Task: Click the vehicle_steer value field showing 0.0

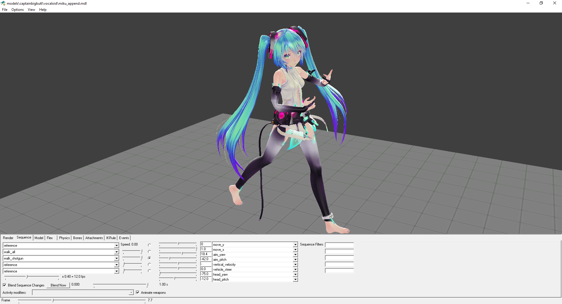Action: pos(206,269)
